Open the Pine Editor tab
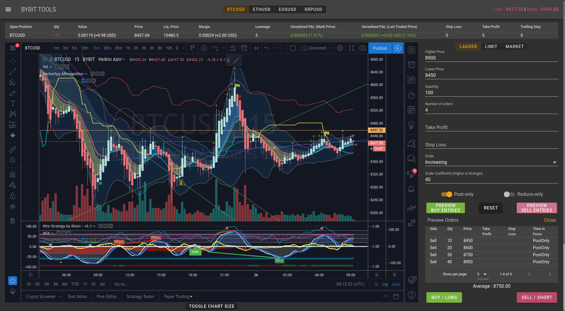The image size is (565, 311). (x=107, y=297)
